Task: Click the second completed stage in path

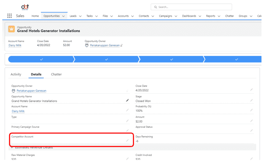Action: pos(106,59)
